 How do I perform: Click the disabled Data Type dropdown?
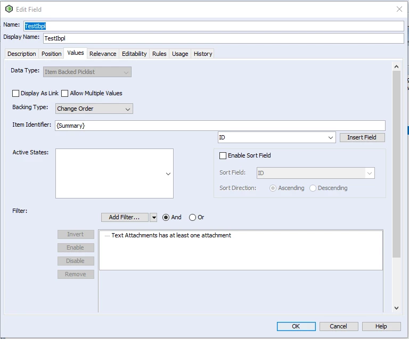(87, 72)
